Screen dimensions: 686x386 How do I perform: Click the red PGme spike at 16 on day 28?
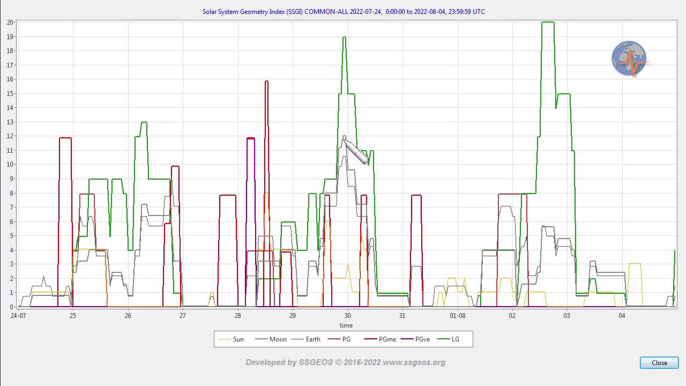coord(266,81)
